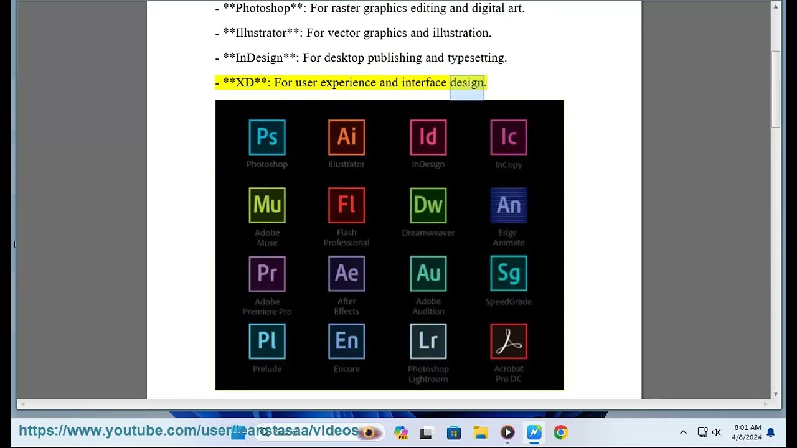
Task: Click the Encore En icon
Action: 347,341
